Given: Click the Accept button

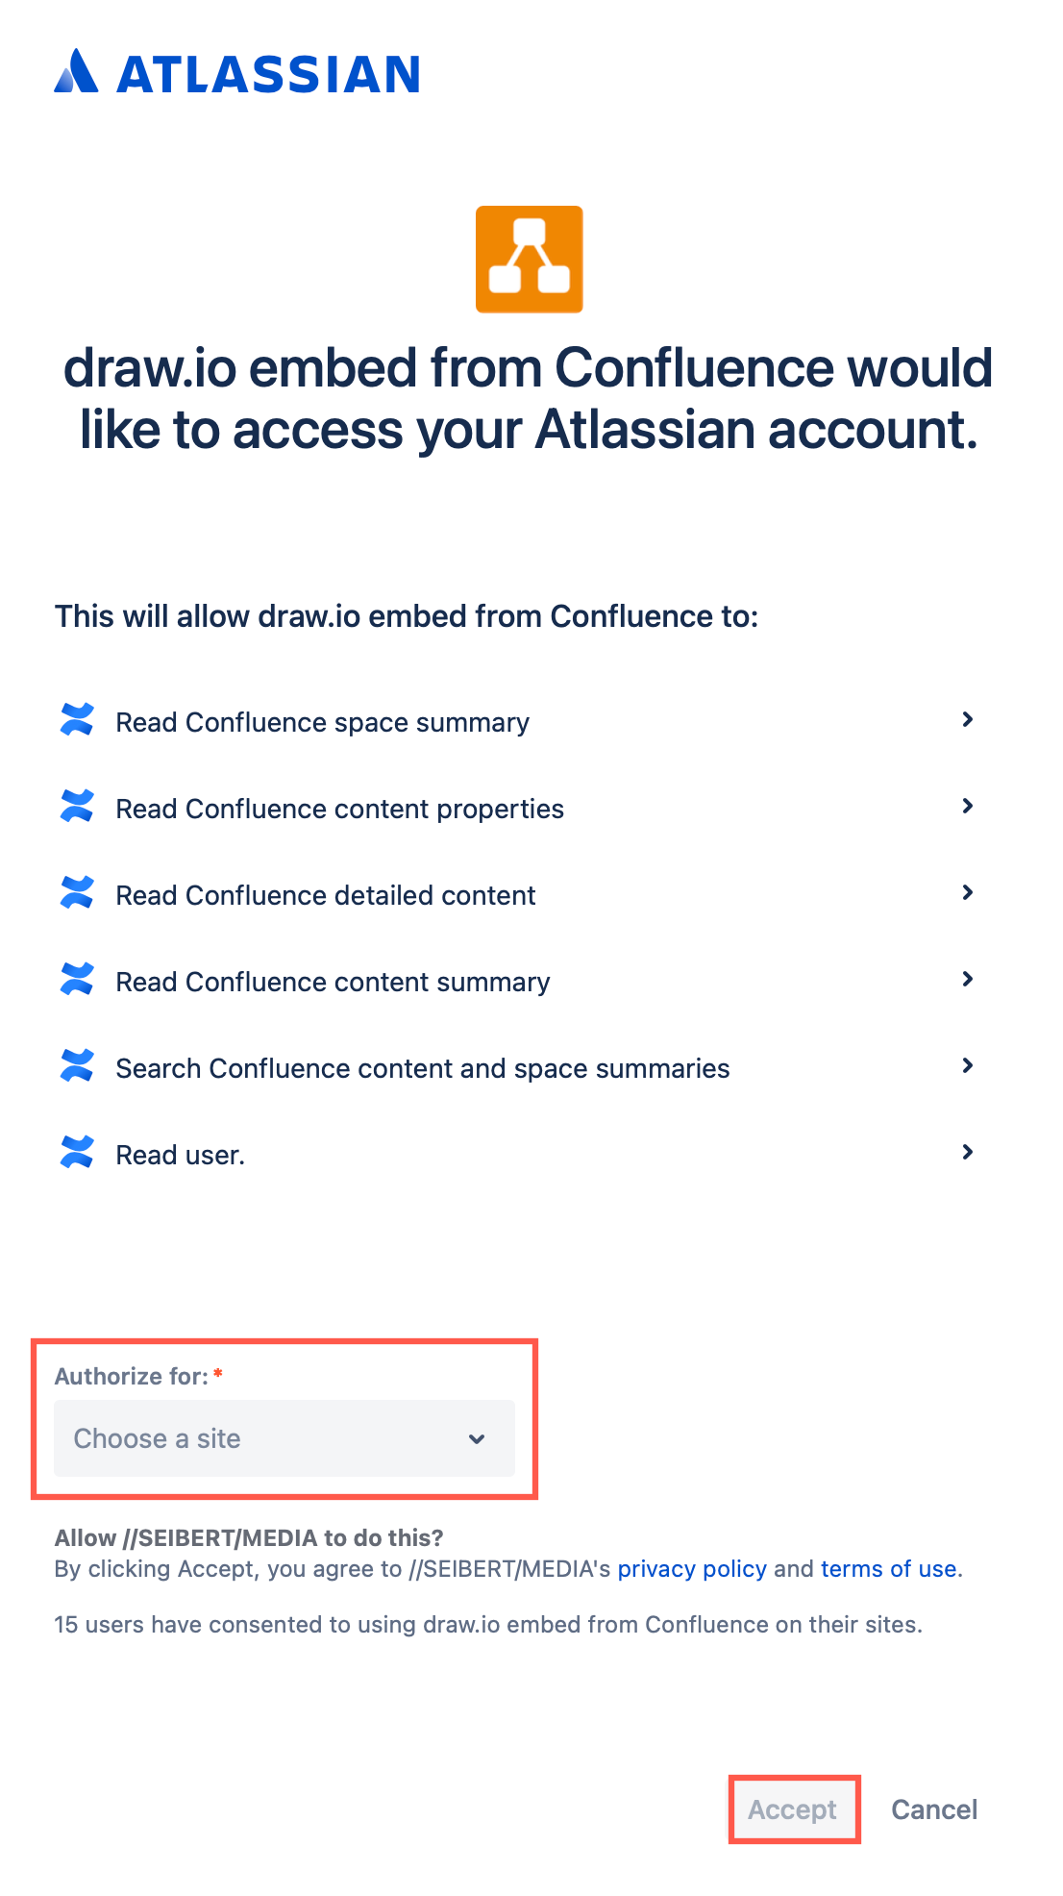Looking at the screenshot, I should [794, 1809].
